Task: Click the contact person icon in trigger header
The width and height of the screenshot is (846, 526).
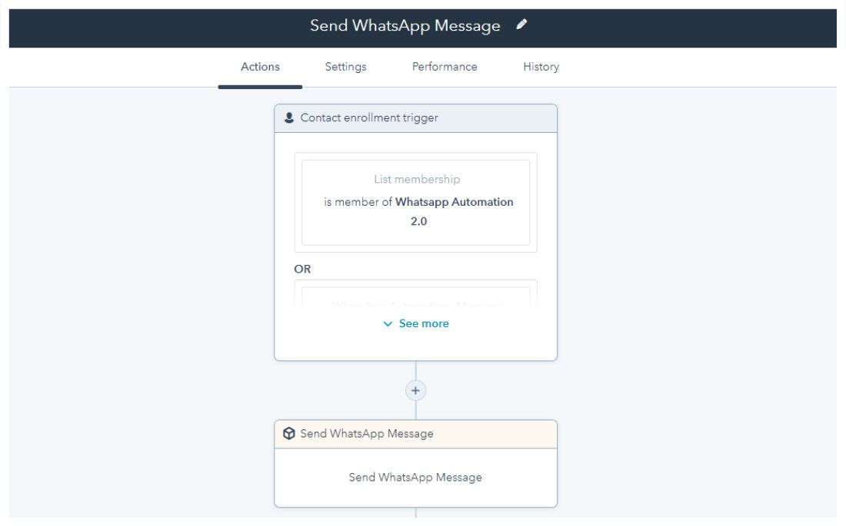Action: pos(289,117)
